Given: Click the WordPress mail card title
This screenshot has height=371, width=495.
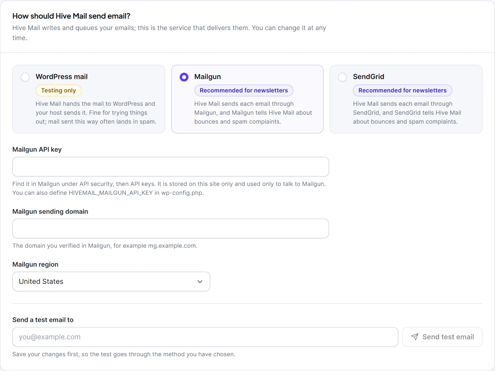Looking at the screenshot, I should coord(62,77).
